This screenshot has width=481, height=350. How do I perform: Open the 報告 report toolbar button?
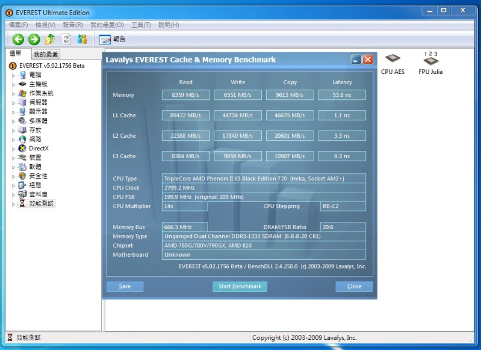coord(113,39)
